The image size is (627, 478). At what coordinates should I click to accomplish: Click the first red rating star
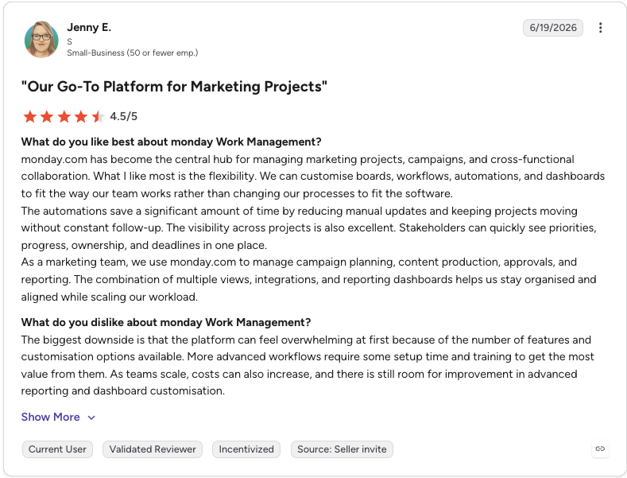pos(30,116)
